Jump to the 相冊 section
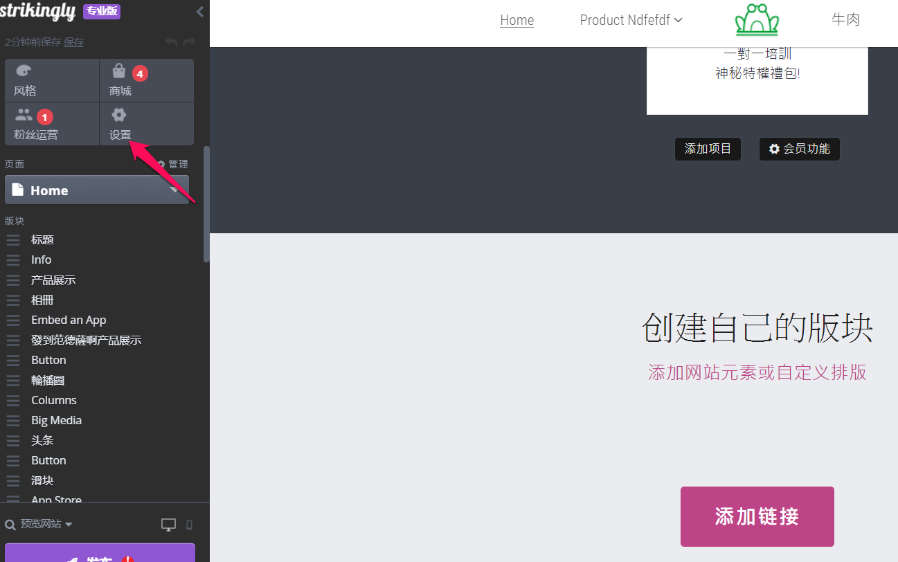 [x=42, y=300]
